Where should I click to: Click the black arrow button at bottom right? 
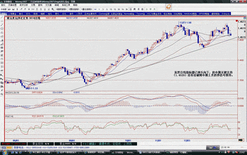tap(241, 140)
